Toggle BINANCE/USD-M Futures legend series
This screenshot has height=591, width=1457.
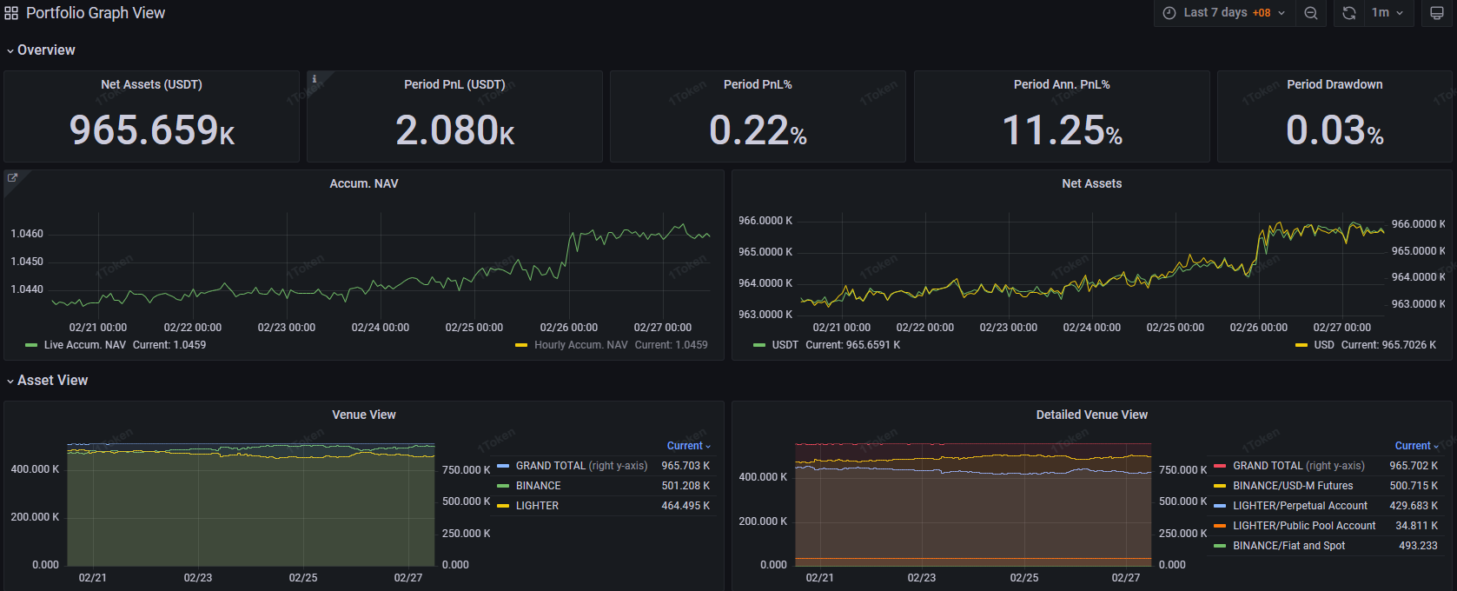tap(1293, 486)
